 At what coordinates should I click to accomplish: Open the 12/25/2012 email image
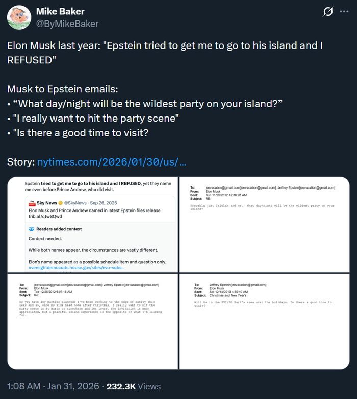pyautogui.click(x=93, y=321)
